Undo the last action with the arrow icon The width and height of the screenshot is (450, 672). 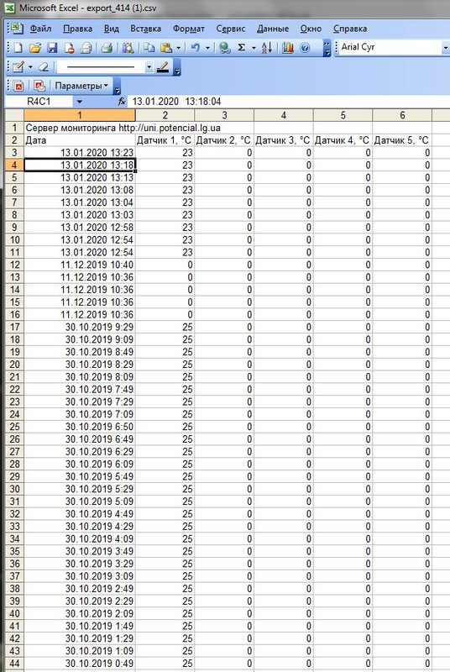click(x=196, y=48)
